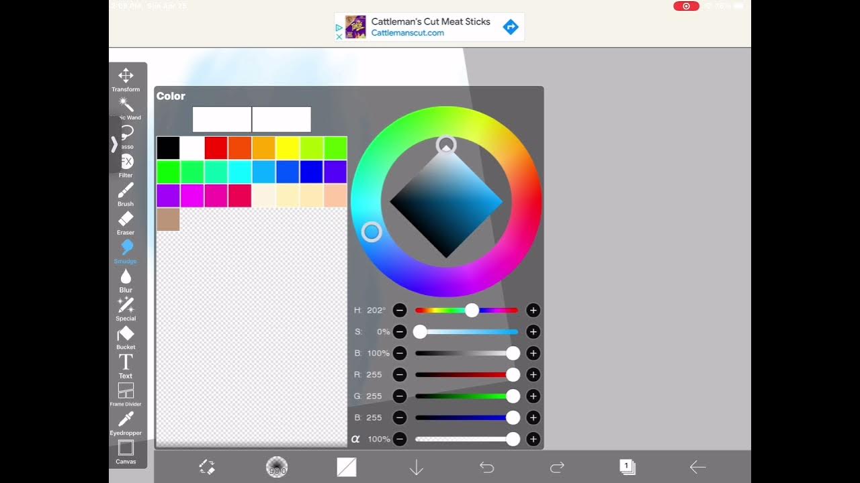The height and width of the screenshot is (483, 860).
Task: Decrease hue with the H minus button
Action: pos(400,311)
